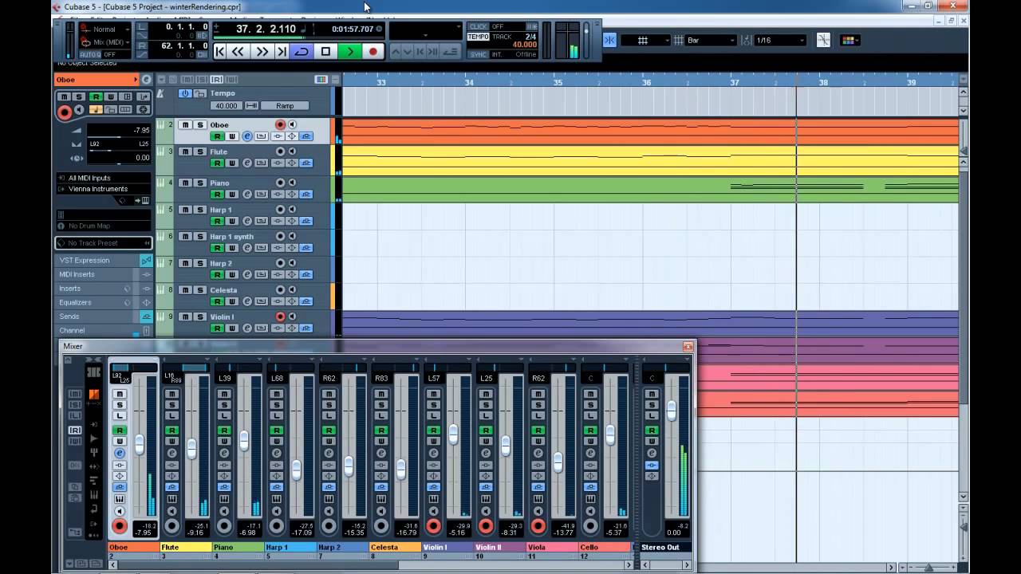1021x574 pixels.
Task: Open the No Track Preset selector
Action: click(x=103, y=243)
